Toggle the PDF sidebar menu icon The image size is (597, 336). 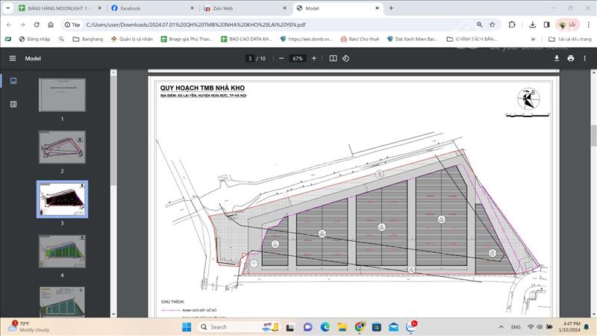[13, 58]
